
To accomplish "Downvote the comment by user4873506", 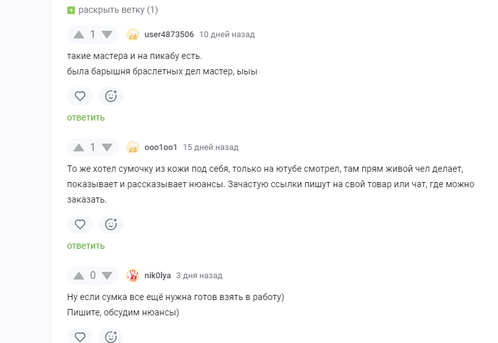I will (106, 35).
